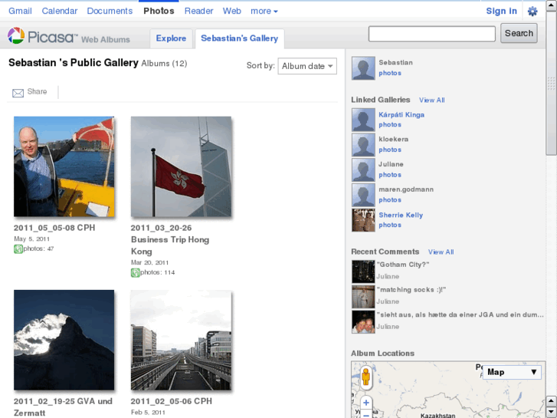Open photos link under kloekera
The width and height of the screenshot is (557, 418).
[390, 150]
